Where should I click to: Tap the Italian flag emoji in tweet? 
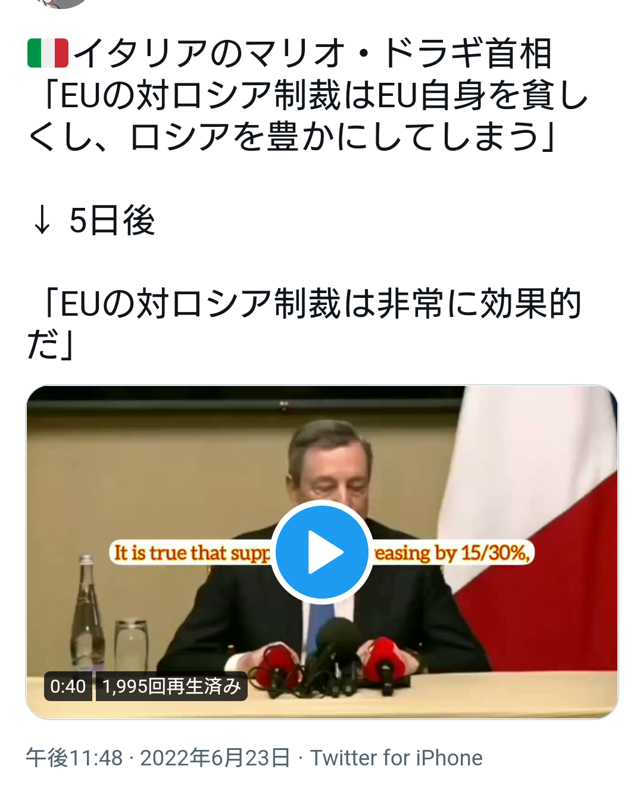click(48, 53)
